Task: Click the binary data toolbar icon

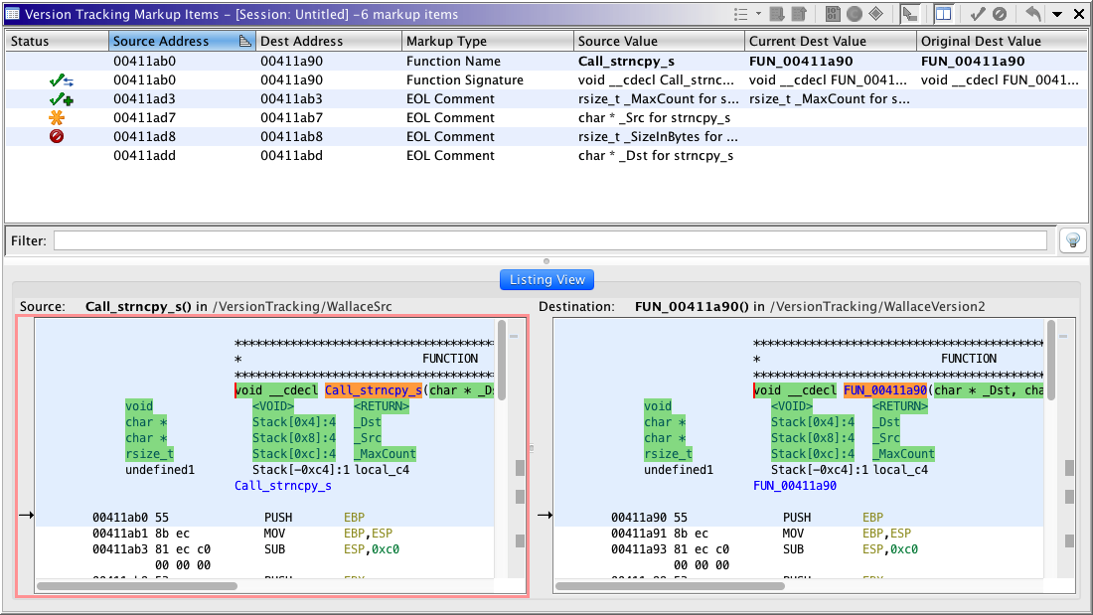Action: pyautogui.click(x=832, y=14)
